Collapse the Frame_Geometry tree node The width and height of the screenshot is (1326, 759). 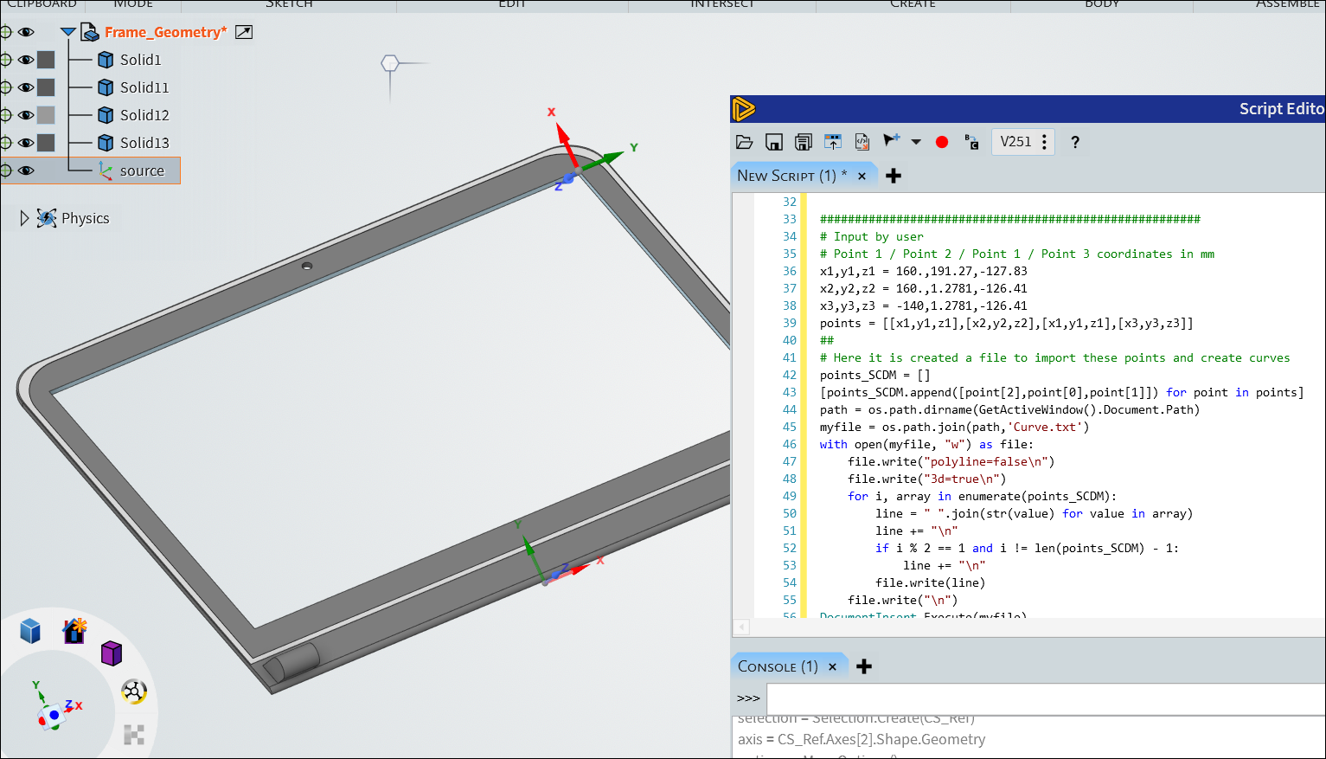67,32
